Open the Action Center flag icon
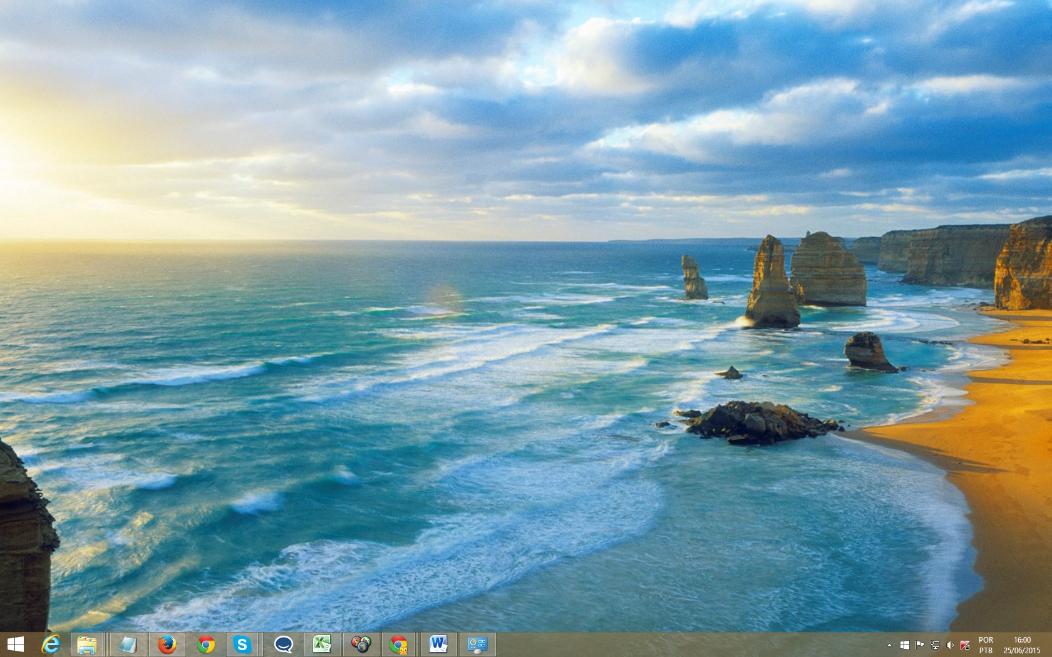 coord(920,644)
